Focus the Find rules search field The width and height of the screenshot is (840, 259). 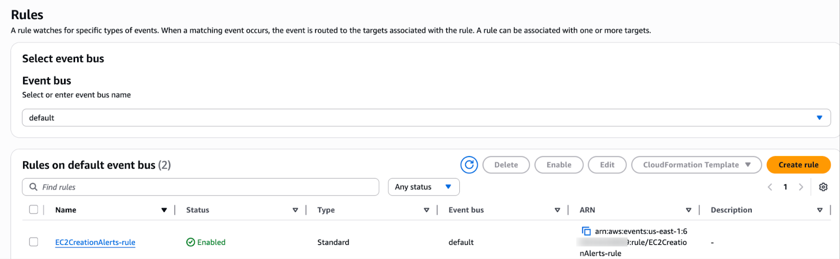pyautogui.click(x=201, y=187)
